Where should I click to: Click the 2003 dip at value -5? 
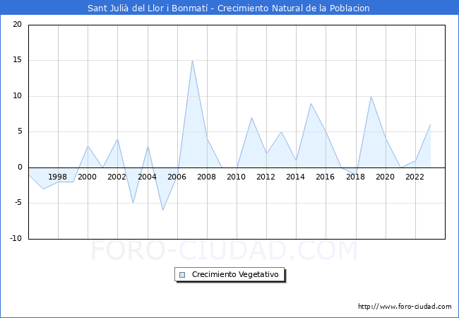click(x=133, y=203)
